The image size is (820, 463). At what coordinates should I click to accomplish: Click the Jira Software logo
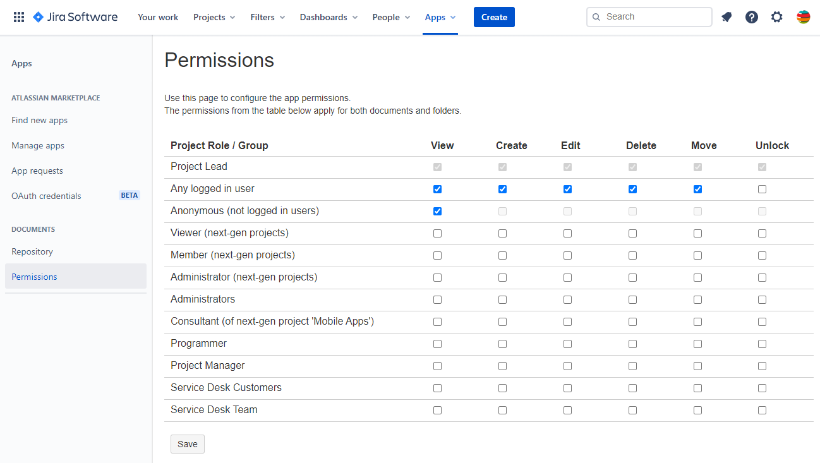pos(75,17)
